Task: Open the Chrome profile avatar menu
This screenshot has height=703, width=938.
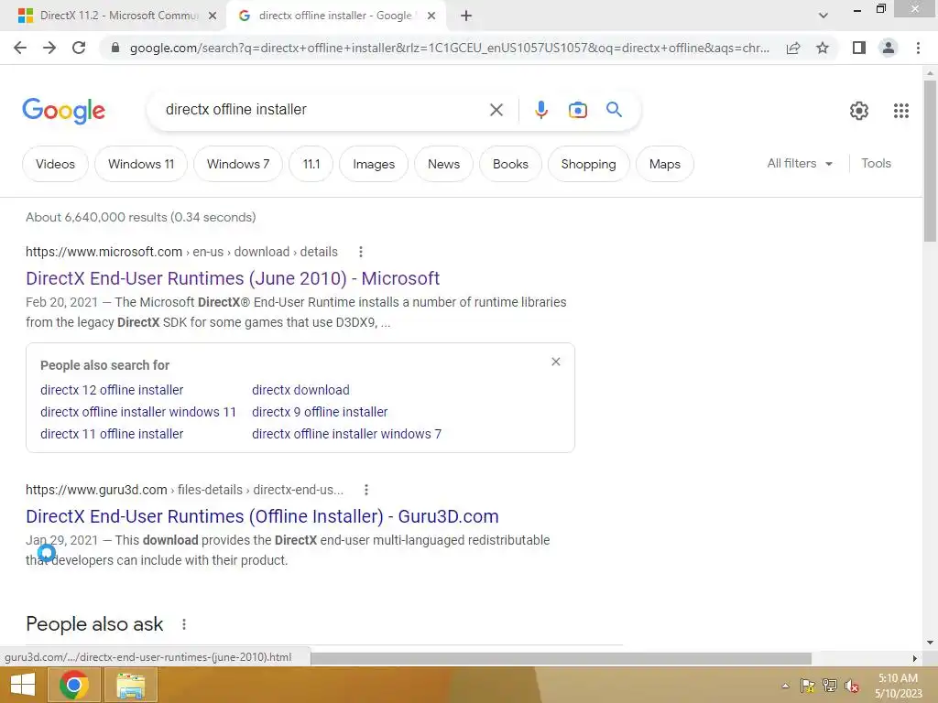Action: tap(889, 48)
